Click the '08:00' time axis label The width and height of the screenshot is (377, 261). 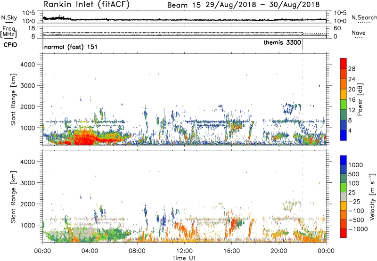tap(137, 251)
